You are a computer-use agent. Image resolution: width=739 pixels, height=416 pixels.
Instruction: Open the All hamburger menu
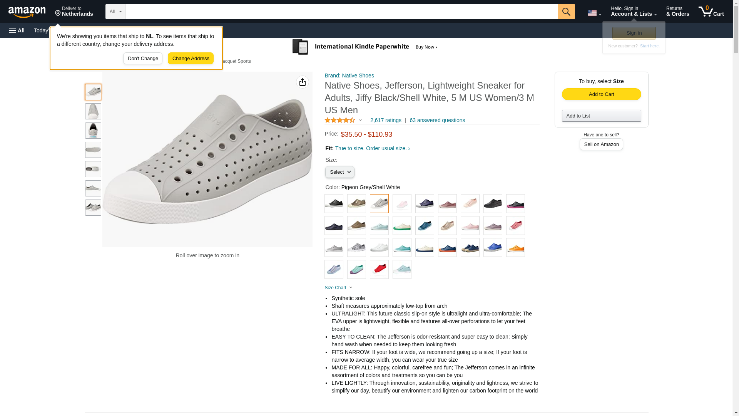tap(17, 30)
